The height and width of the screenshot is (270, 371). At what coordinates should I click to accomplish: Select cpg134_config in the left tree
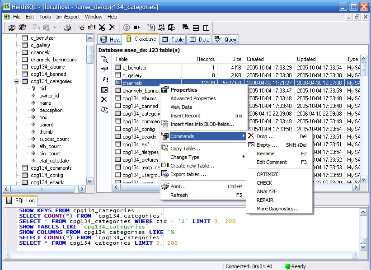(x=47, y=175)
